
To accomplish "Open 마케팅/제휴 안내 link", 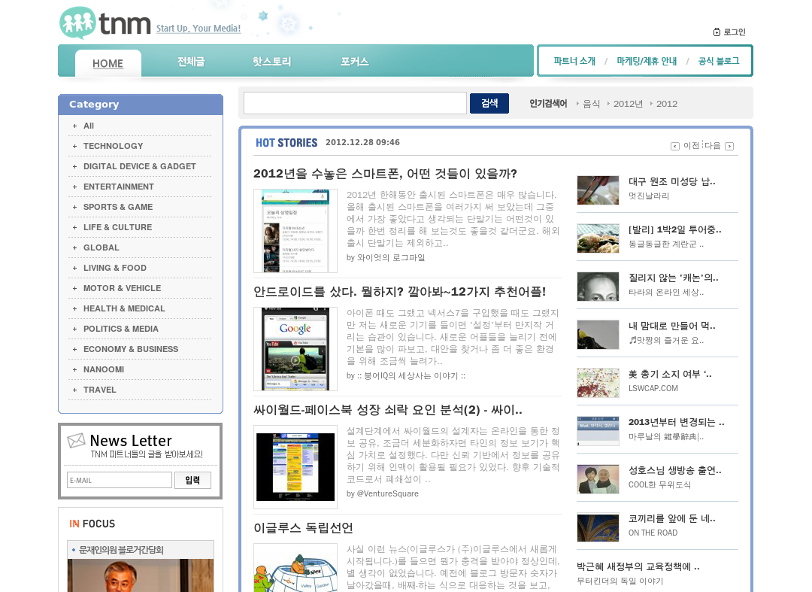I will click(647, 61).
